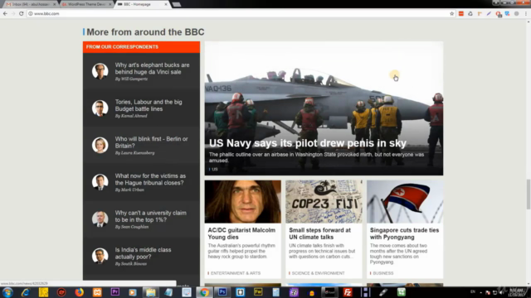Bookmark this page with the star icon
Viewport: 531px width, 298px height.
coord(451,13)
